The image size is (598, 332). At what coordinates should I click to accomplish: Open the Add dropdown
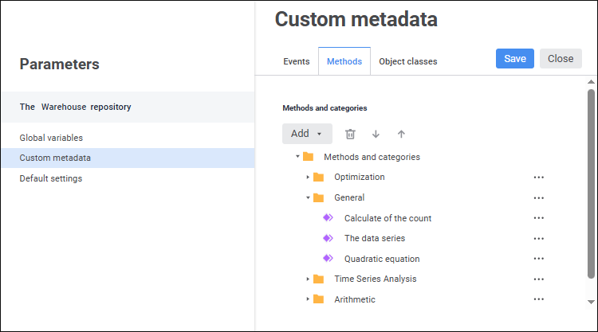(x=307, y=134)
